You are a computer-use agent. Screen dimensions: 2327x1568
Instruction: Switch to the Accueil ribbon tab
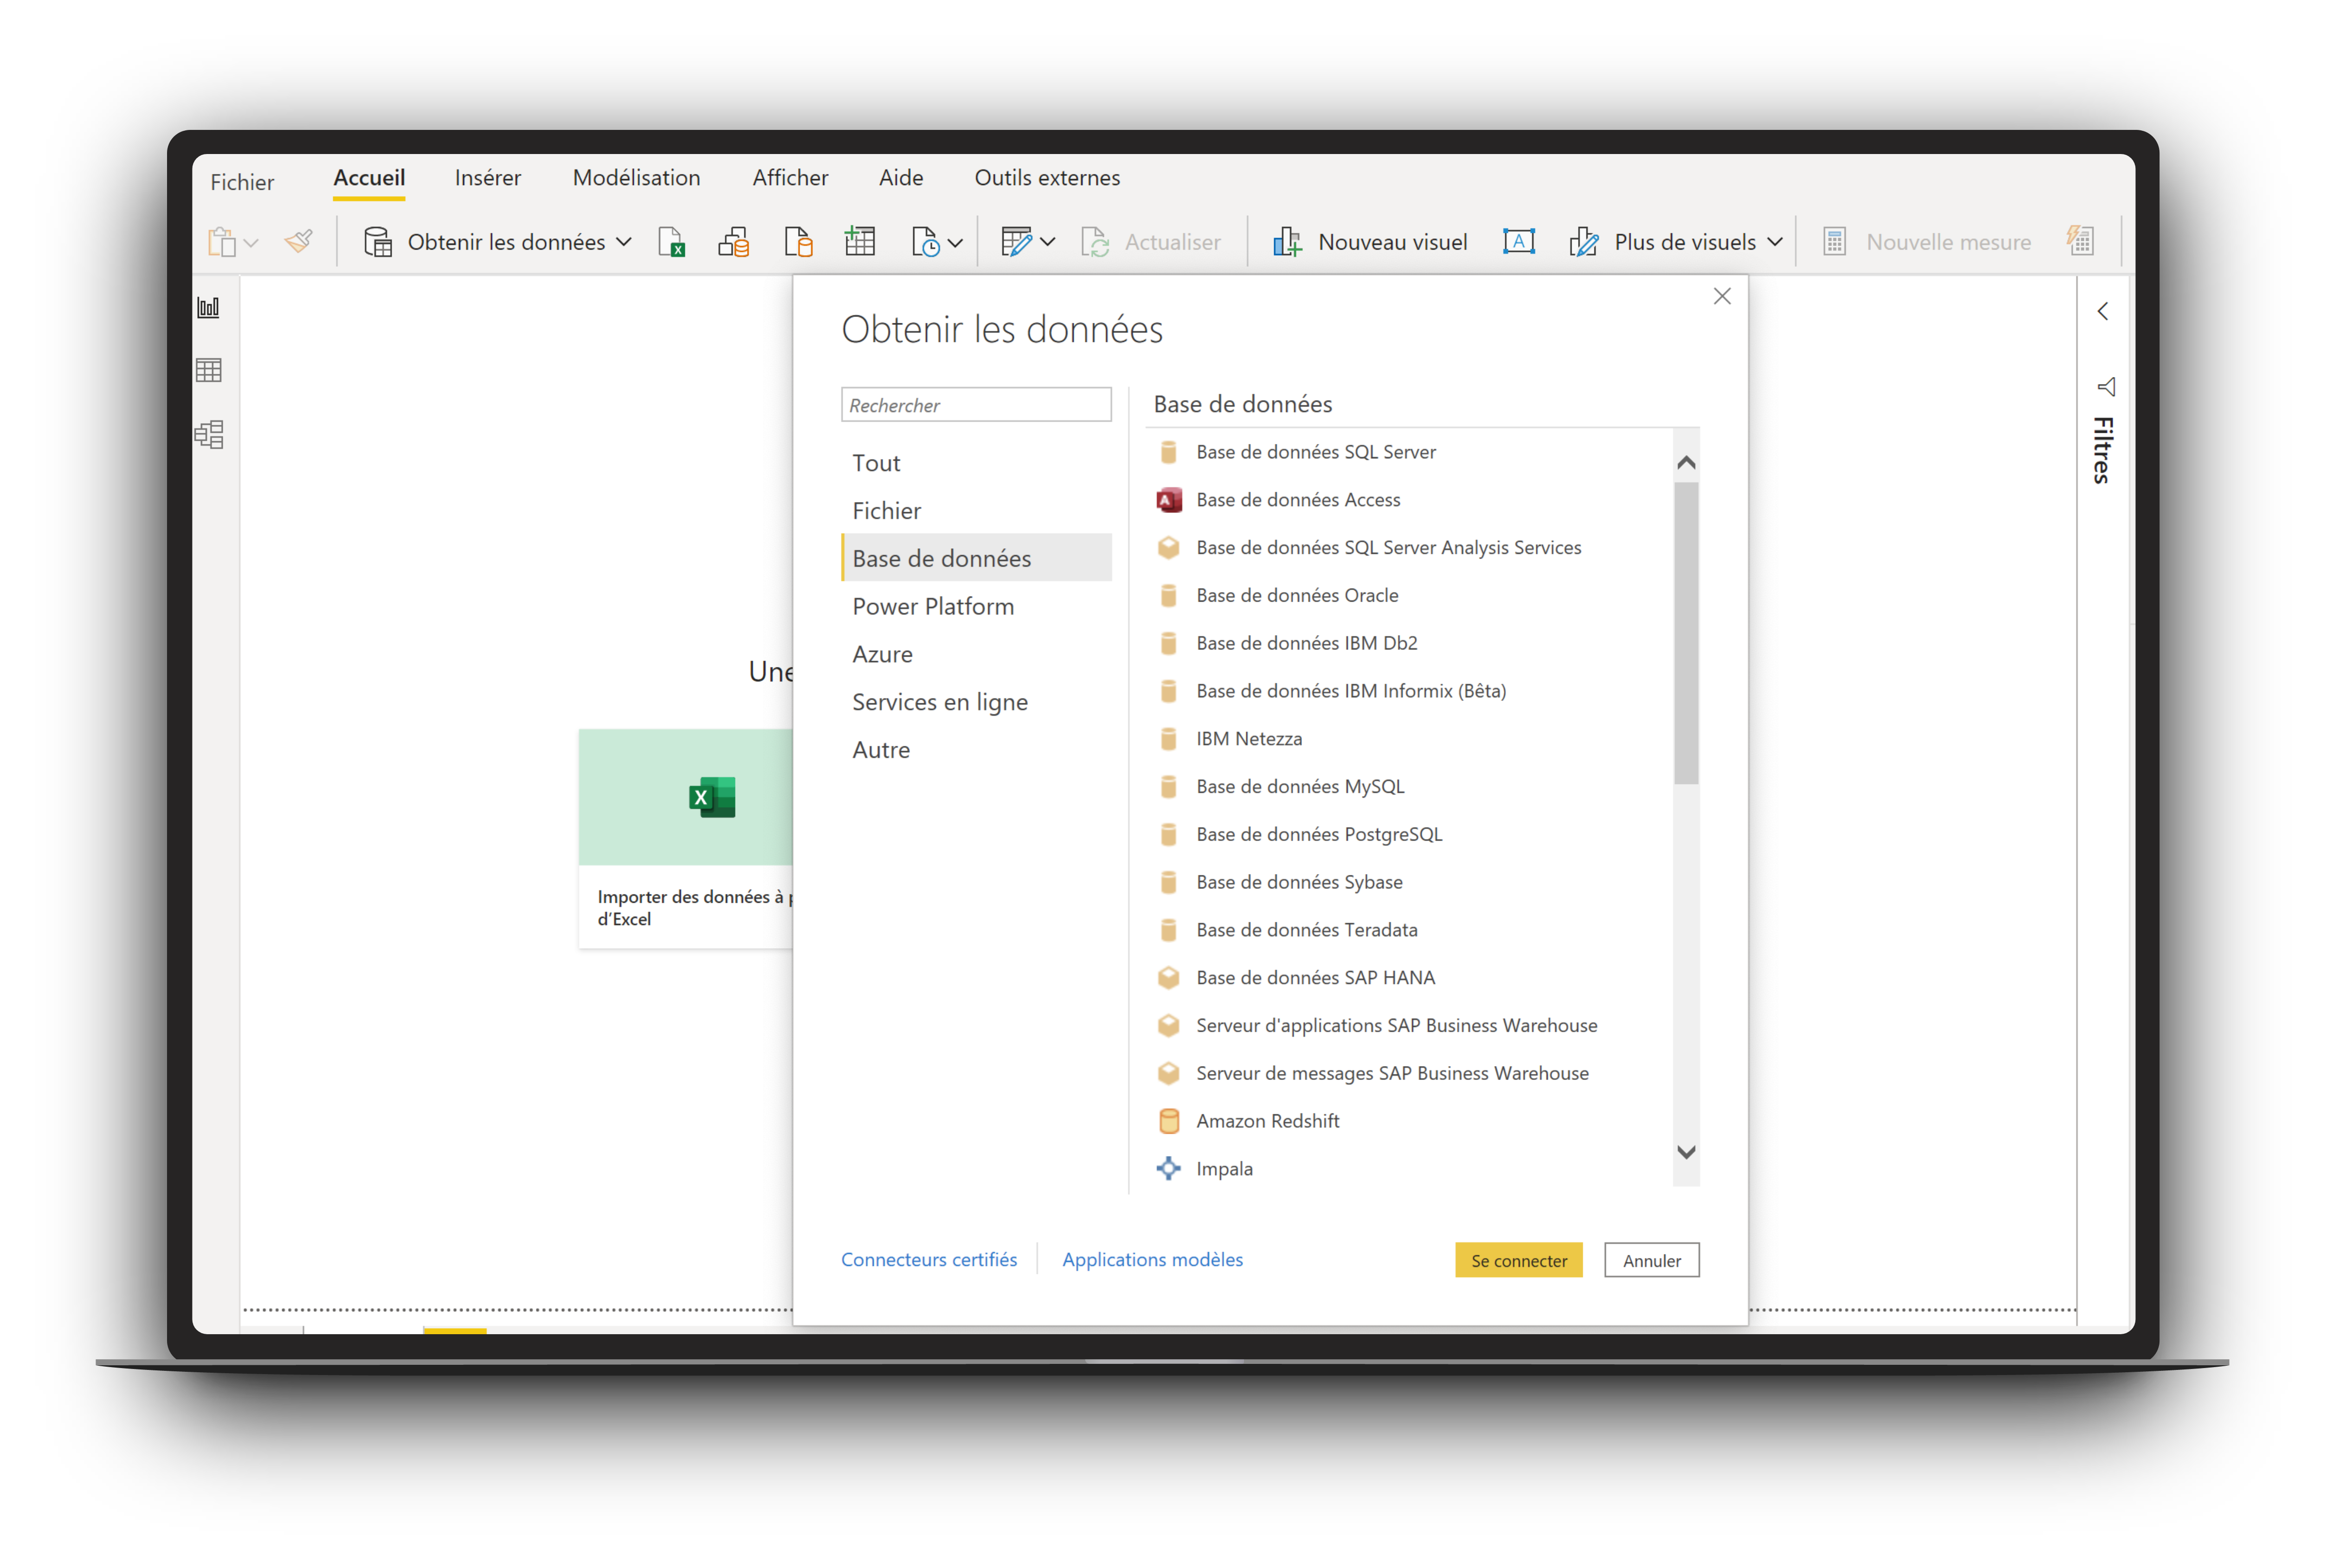click(x=369, y=178)
